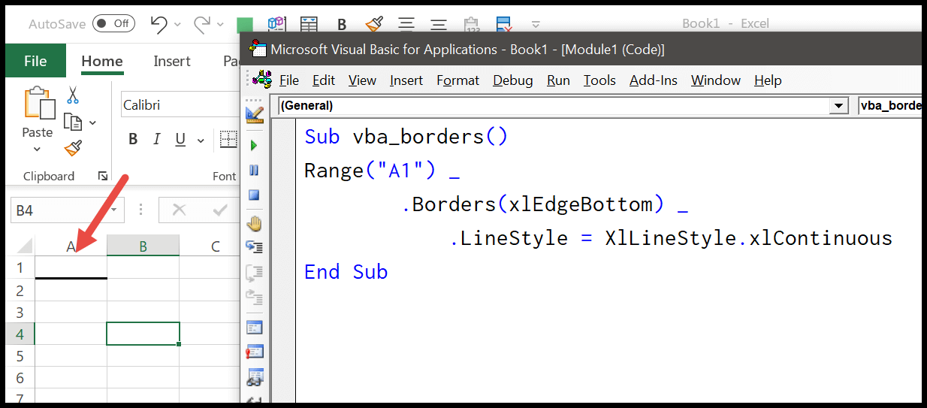Open the Help menu in VBA editor
The width and height of the screenshot is (927, 408).
(x=768, y=80)
